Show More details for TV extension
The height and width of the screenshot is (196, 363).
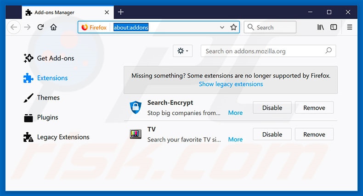(235, 140)
